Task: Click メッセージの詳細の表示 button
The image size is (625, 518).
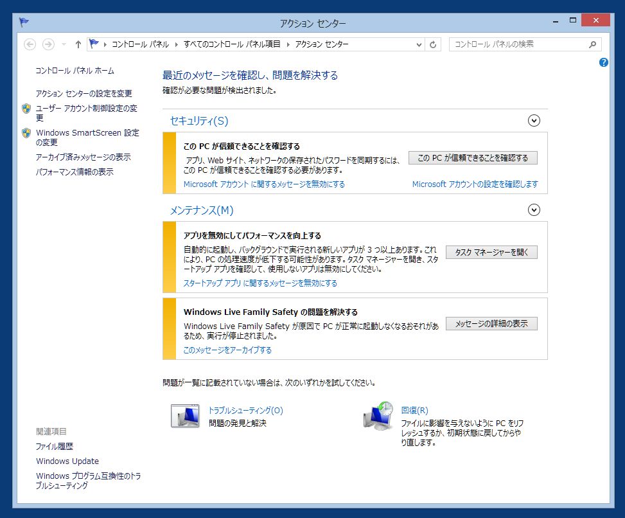Action: tap(491, 324)
